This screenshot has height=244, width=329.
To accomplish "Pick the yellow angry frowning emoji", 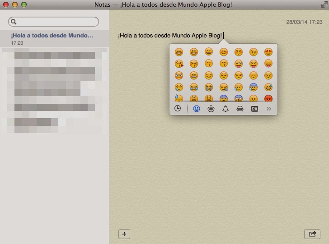I will (x=254, y=98).
